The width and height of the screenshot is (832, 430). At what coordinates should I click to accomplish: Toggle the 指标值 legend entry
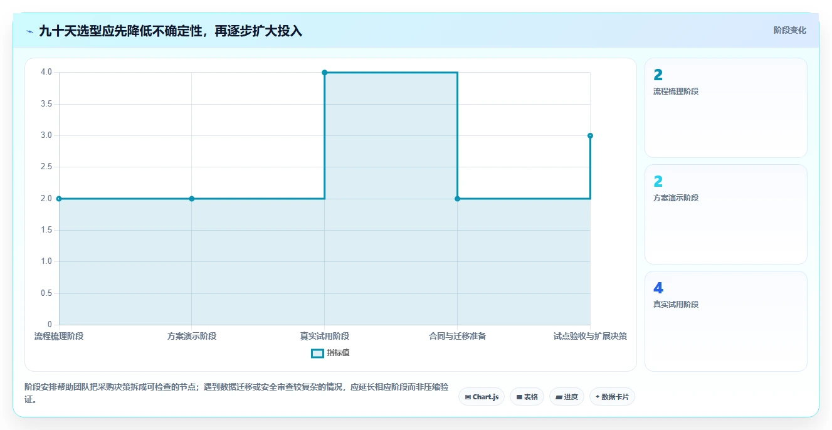point(330,353)
